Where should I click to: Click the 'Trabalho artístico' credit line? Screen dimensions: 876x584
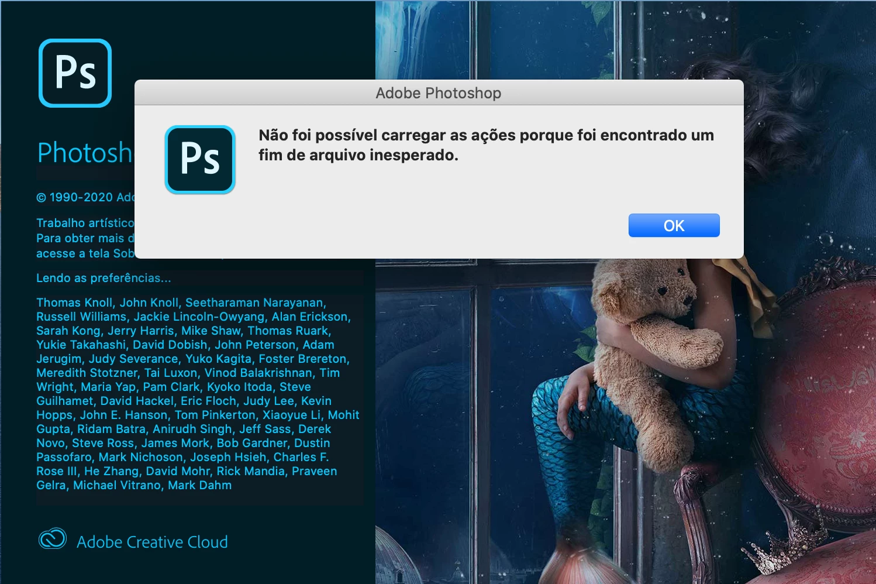85,223
